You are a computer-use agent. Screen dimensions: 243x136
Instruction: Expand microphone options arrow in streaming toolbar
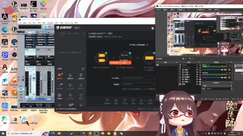[145, 101]
